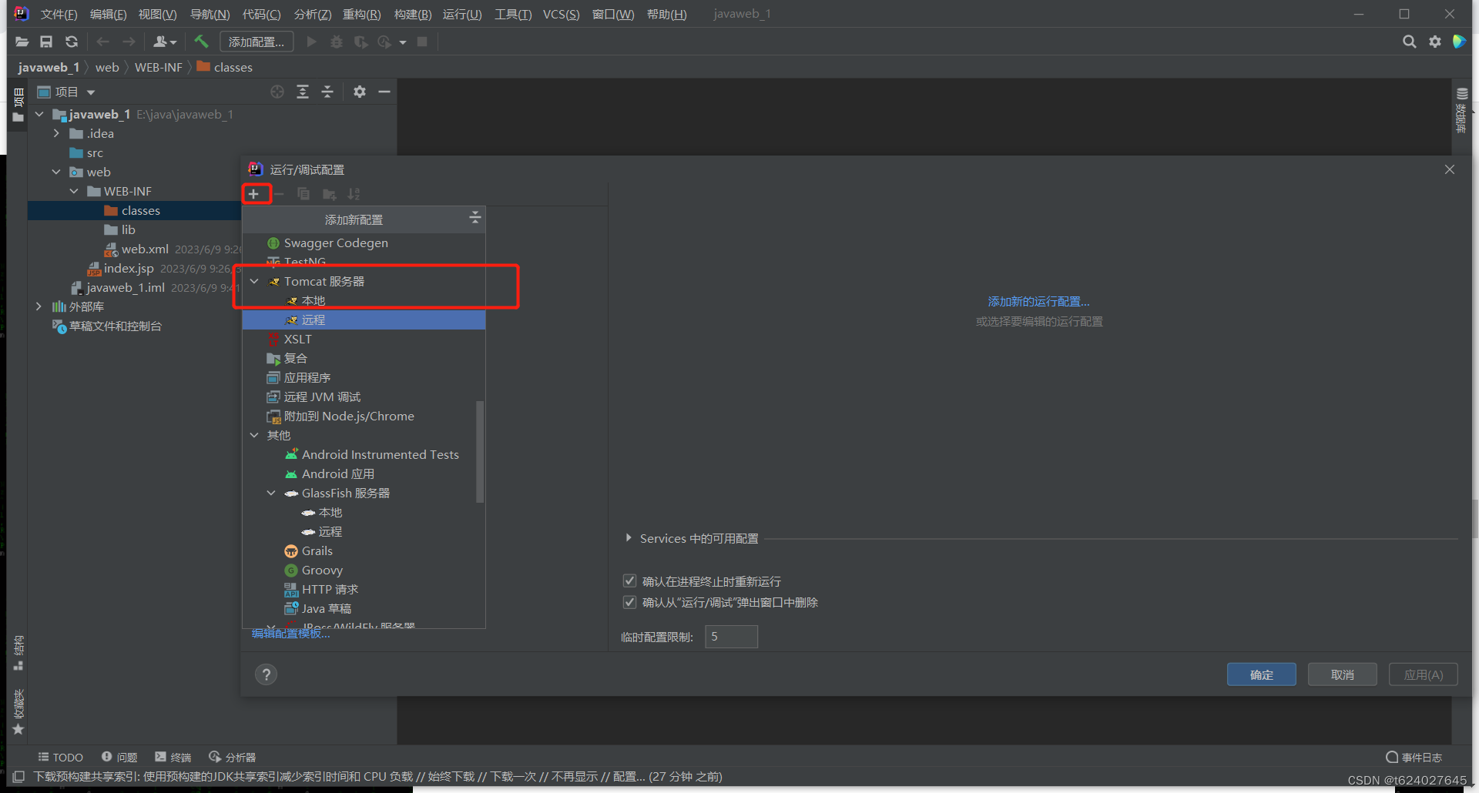The height and width of the screenshot is (793, 1479).
Task: Click the 应用(A) button
Action: point(1423,674)
